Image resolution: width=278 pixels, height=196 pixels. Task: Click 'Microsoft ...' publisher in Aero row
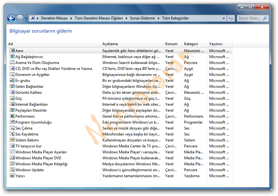219,51
